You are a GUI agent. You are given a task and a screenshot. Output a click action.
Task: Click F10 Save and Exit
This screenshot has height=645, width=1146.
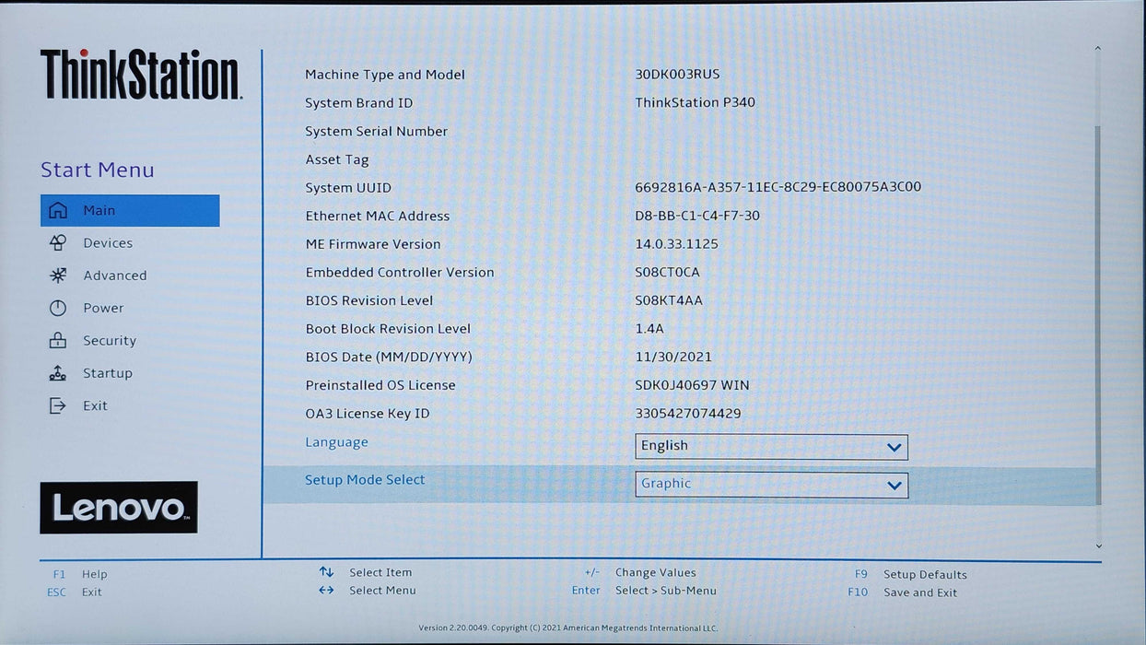(x=903, y=592)
